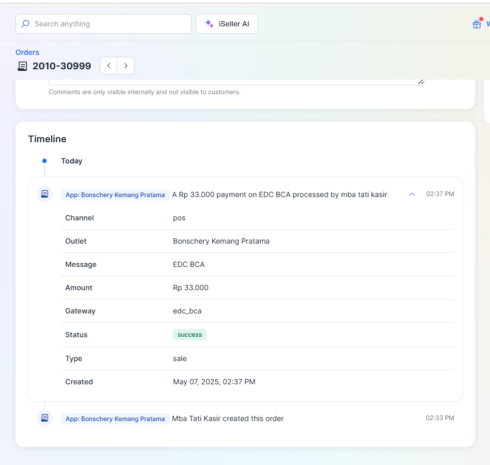Image resolution: width=490 pixels, height=465 pixels.
Task: Open the gift notifications icon
Action: (x=477, y=24)
